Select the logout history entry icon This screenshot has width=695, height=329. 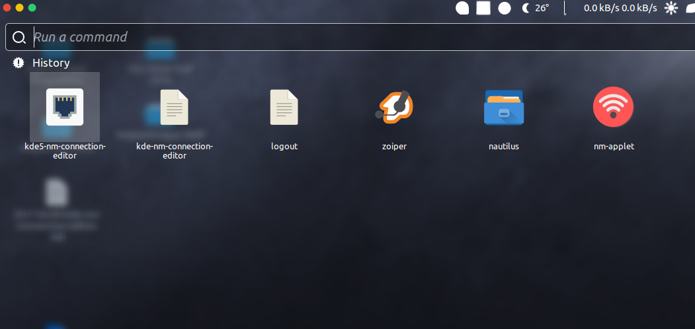(x=284, y=107)
